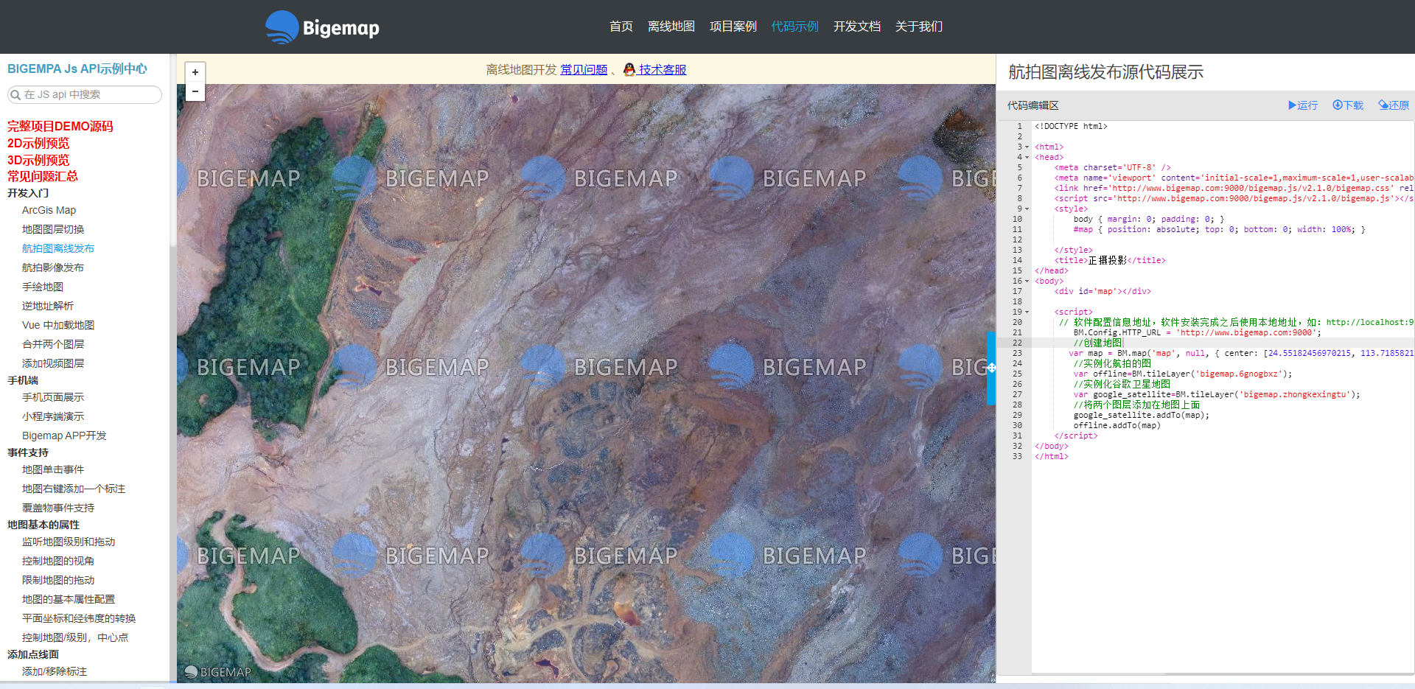This screenshot has height=689, width=1415.
Task: Restore the code with 还原 button
Action: [x=1394, y=105]
